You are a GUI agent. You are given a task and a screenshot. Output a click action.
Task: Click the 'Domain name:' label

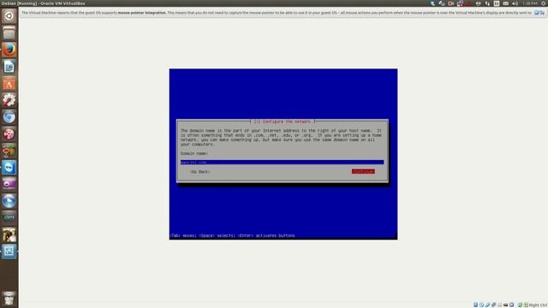point(194,153)
